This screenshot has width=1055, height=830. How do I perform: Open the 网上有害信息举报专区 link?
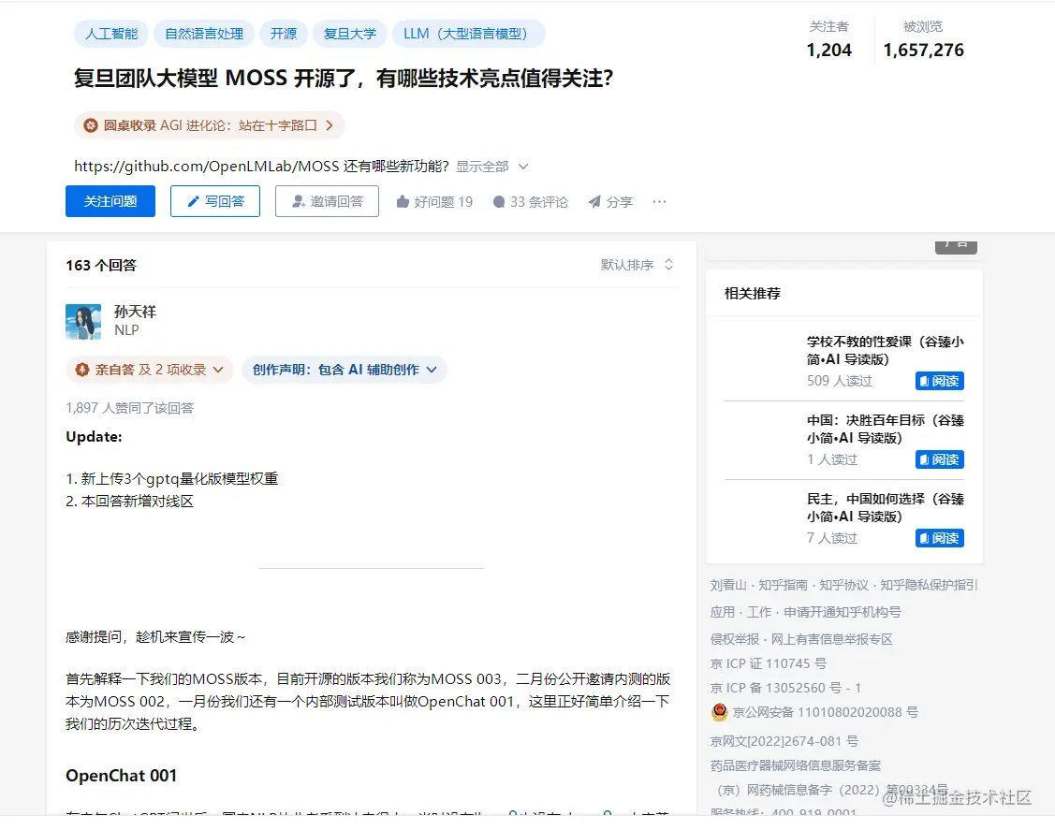point(831,639)
